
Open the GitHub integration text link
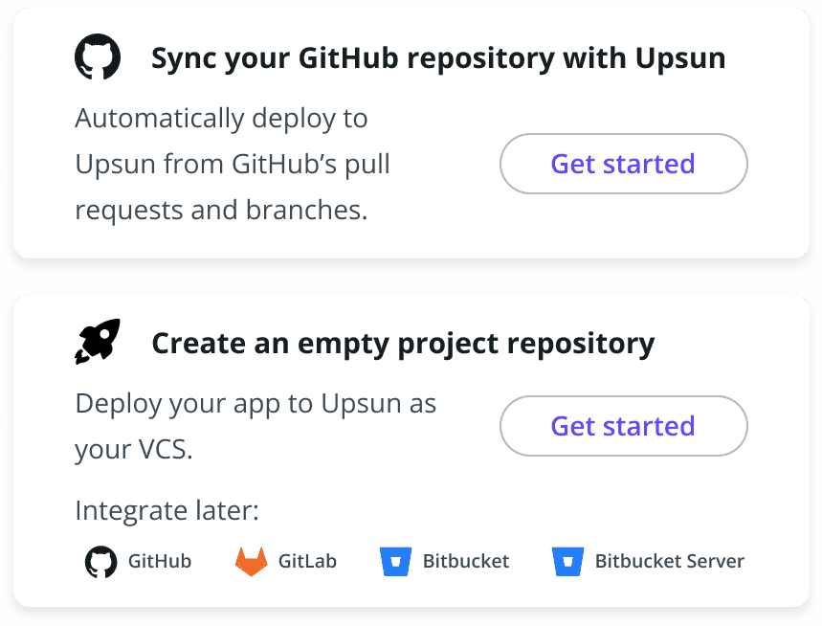(x=160, y=561)
